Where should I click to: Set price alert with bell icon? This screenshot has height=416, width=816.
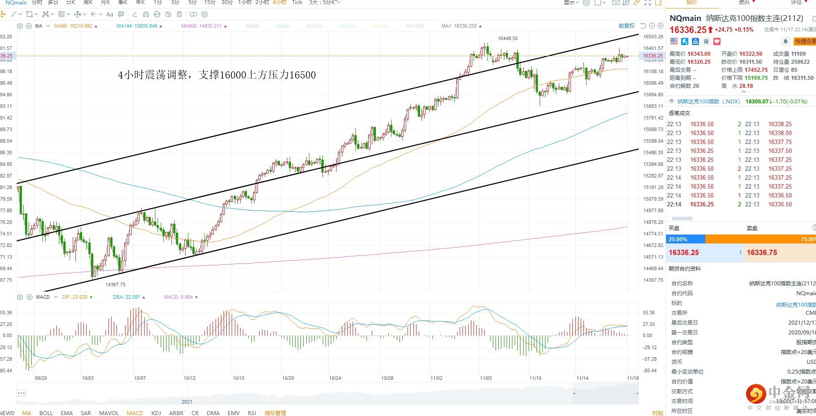click(786, 41)
